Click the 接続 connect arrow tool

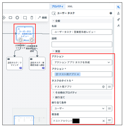point(42,18)
